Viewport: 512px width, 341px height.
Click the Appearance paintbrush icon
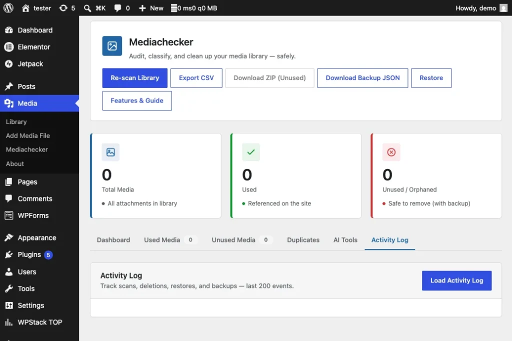9,238
